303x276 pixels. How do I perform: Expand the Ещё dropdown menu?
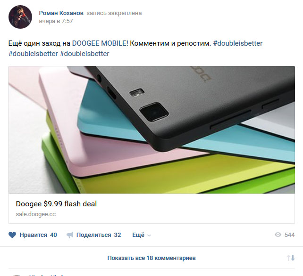142,235
